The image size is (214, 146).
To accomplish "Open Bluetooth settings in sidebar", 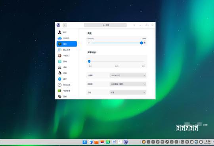I will [67, 79].
